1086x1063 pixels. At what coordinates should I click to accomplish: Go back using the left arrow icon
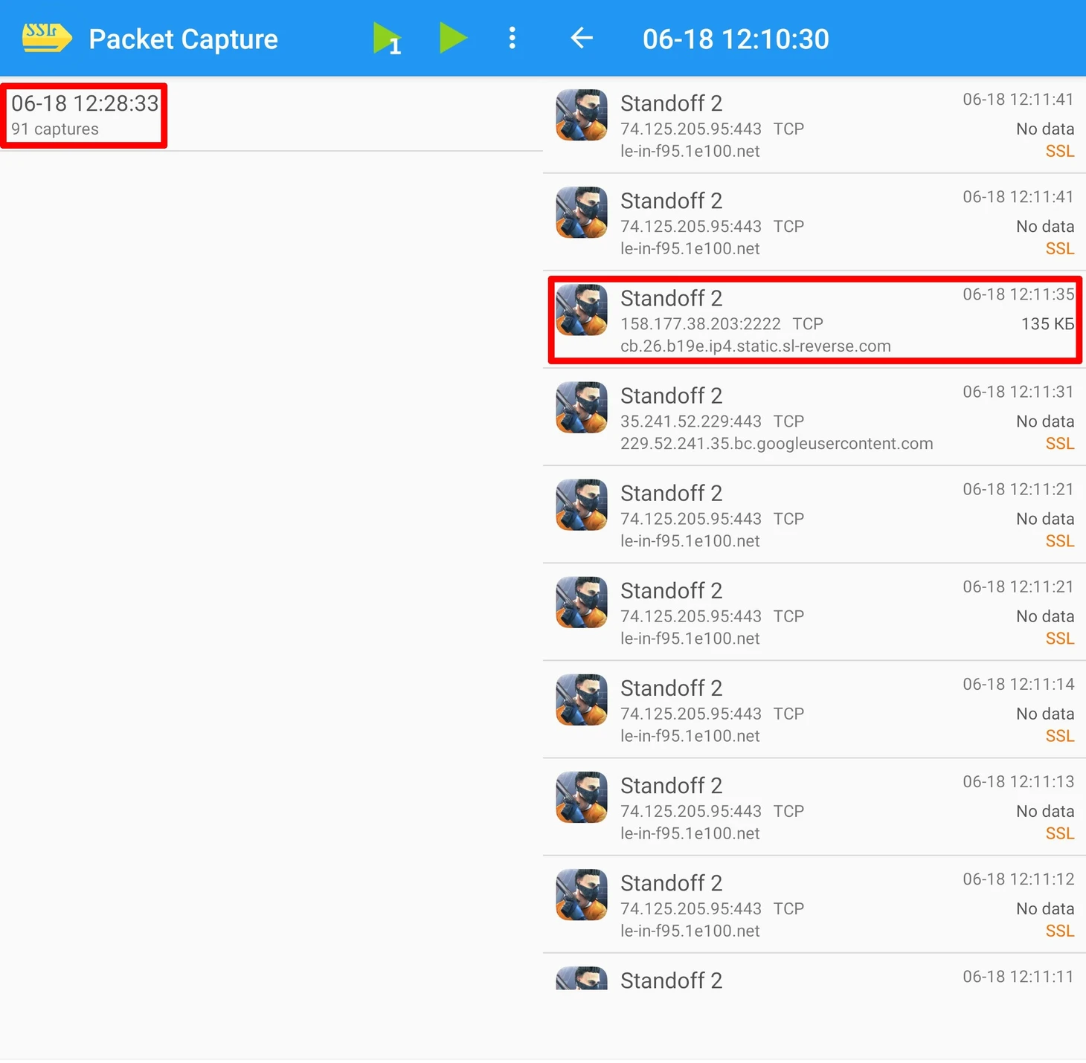(582, 38)
